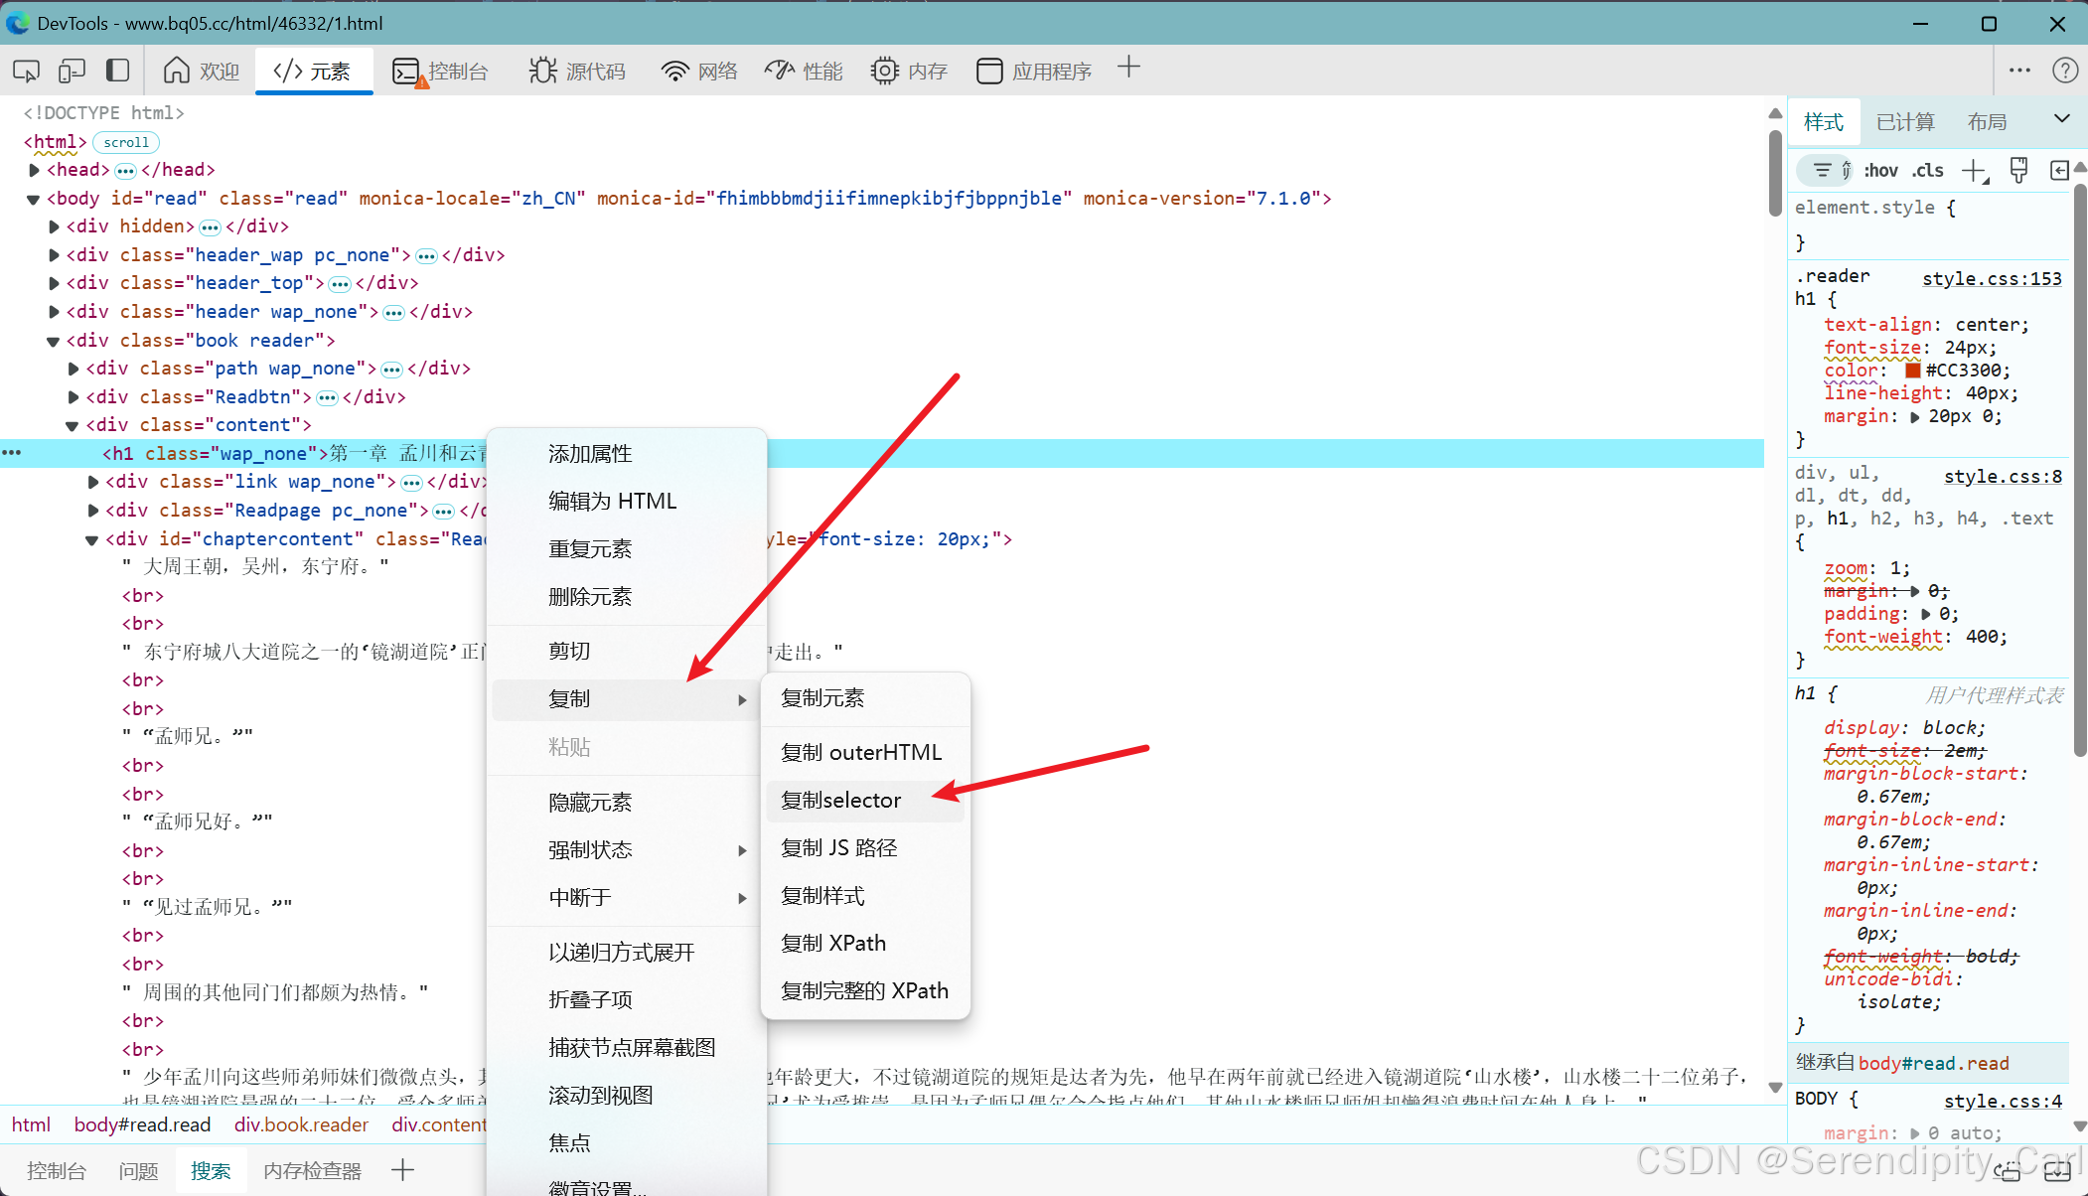This screenshot has width=2088, height=1196.
Task: Click the new style rule plus icon
Action: (1974, 170)
